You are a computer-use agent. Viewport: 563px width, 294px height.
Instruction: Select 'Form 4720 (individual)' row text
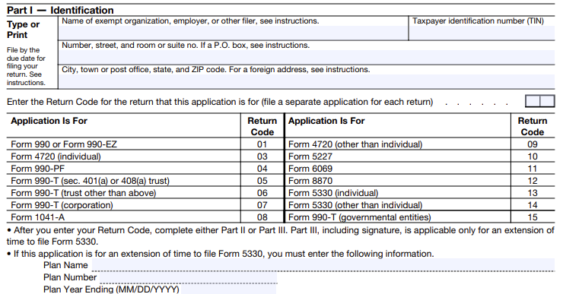pyautogui.click(x=56, y=156)
